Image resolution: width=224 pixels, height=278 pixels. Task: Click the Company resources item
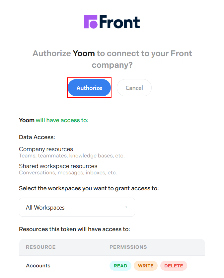pyautogui.click(x=46, y=149)
